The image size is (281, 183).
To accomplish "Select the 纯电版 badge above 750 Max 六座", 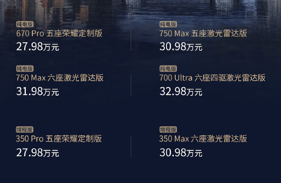I will 25,69.
